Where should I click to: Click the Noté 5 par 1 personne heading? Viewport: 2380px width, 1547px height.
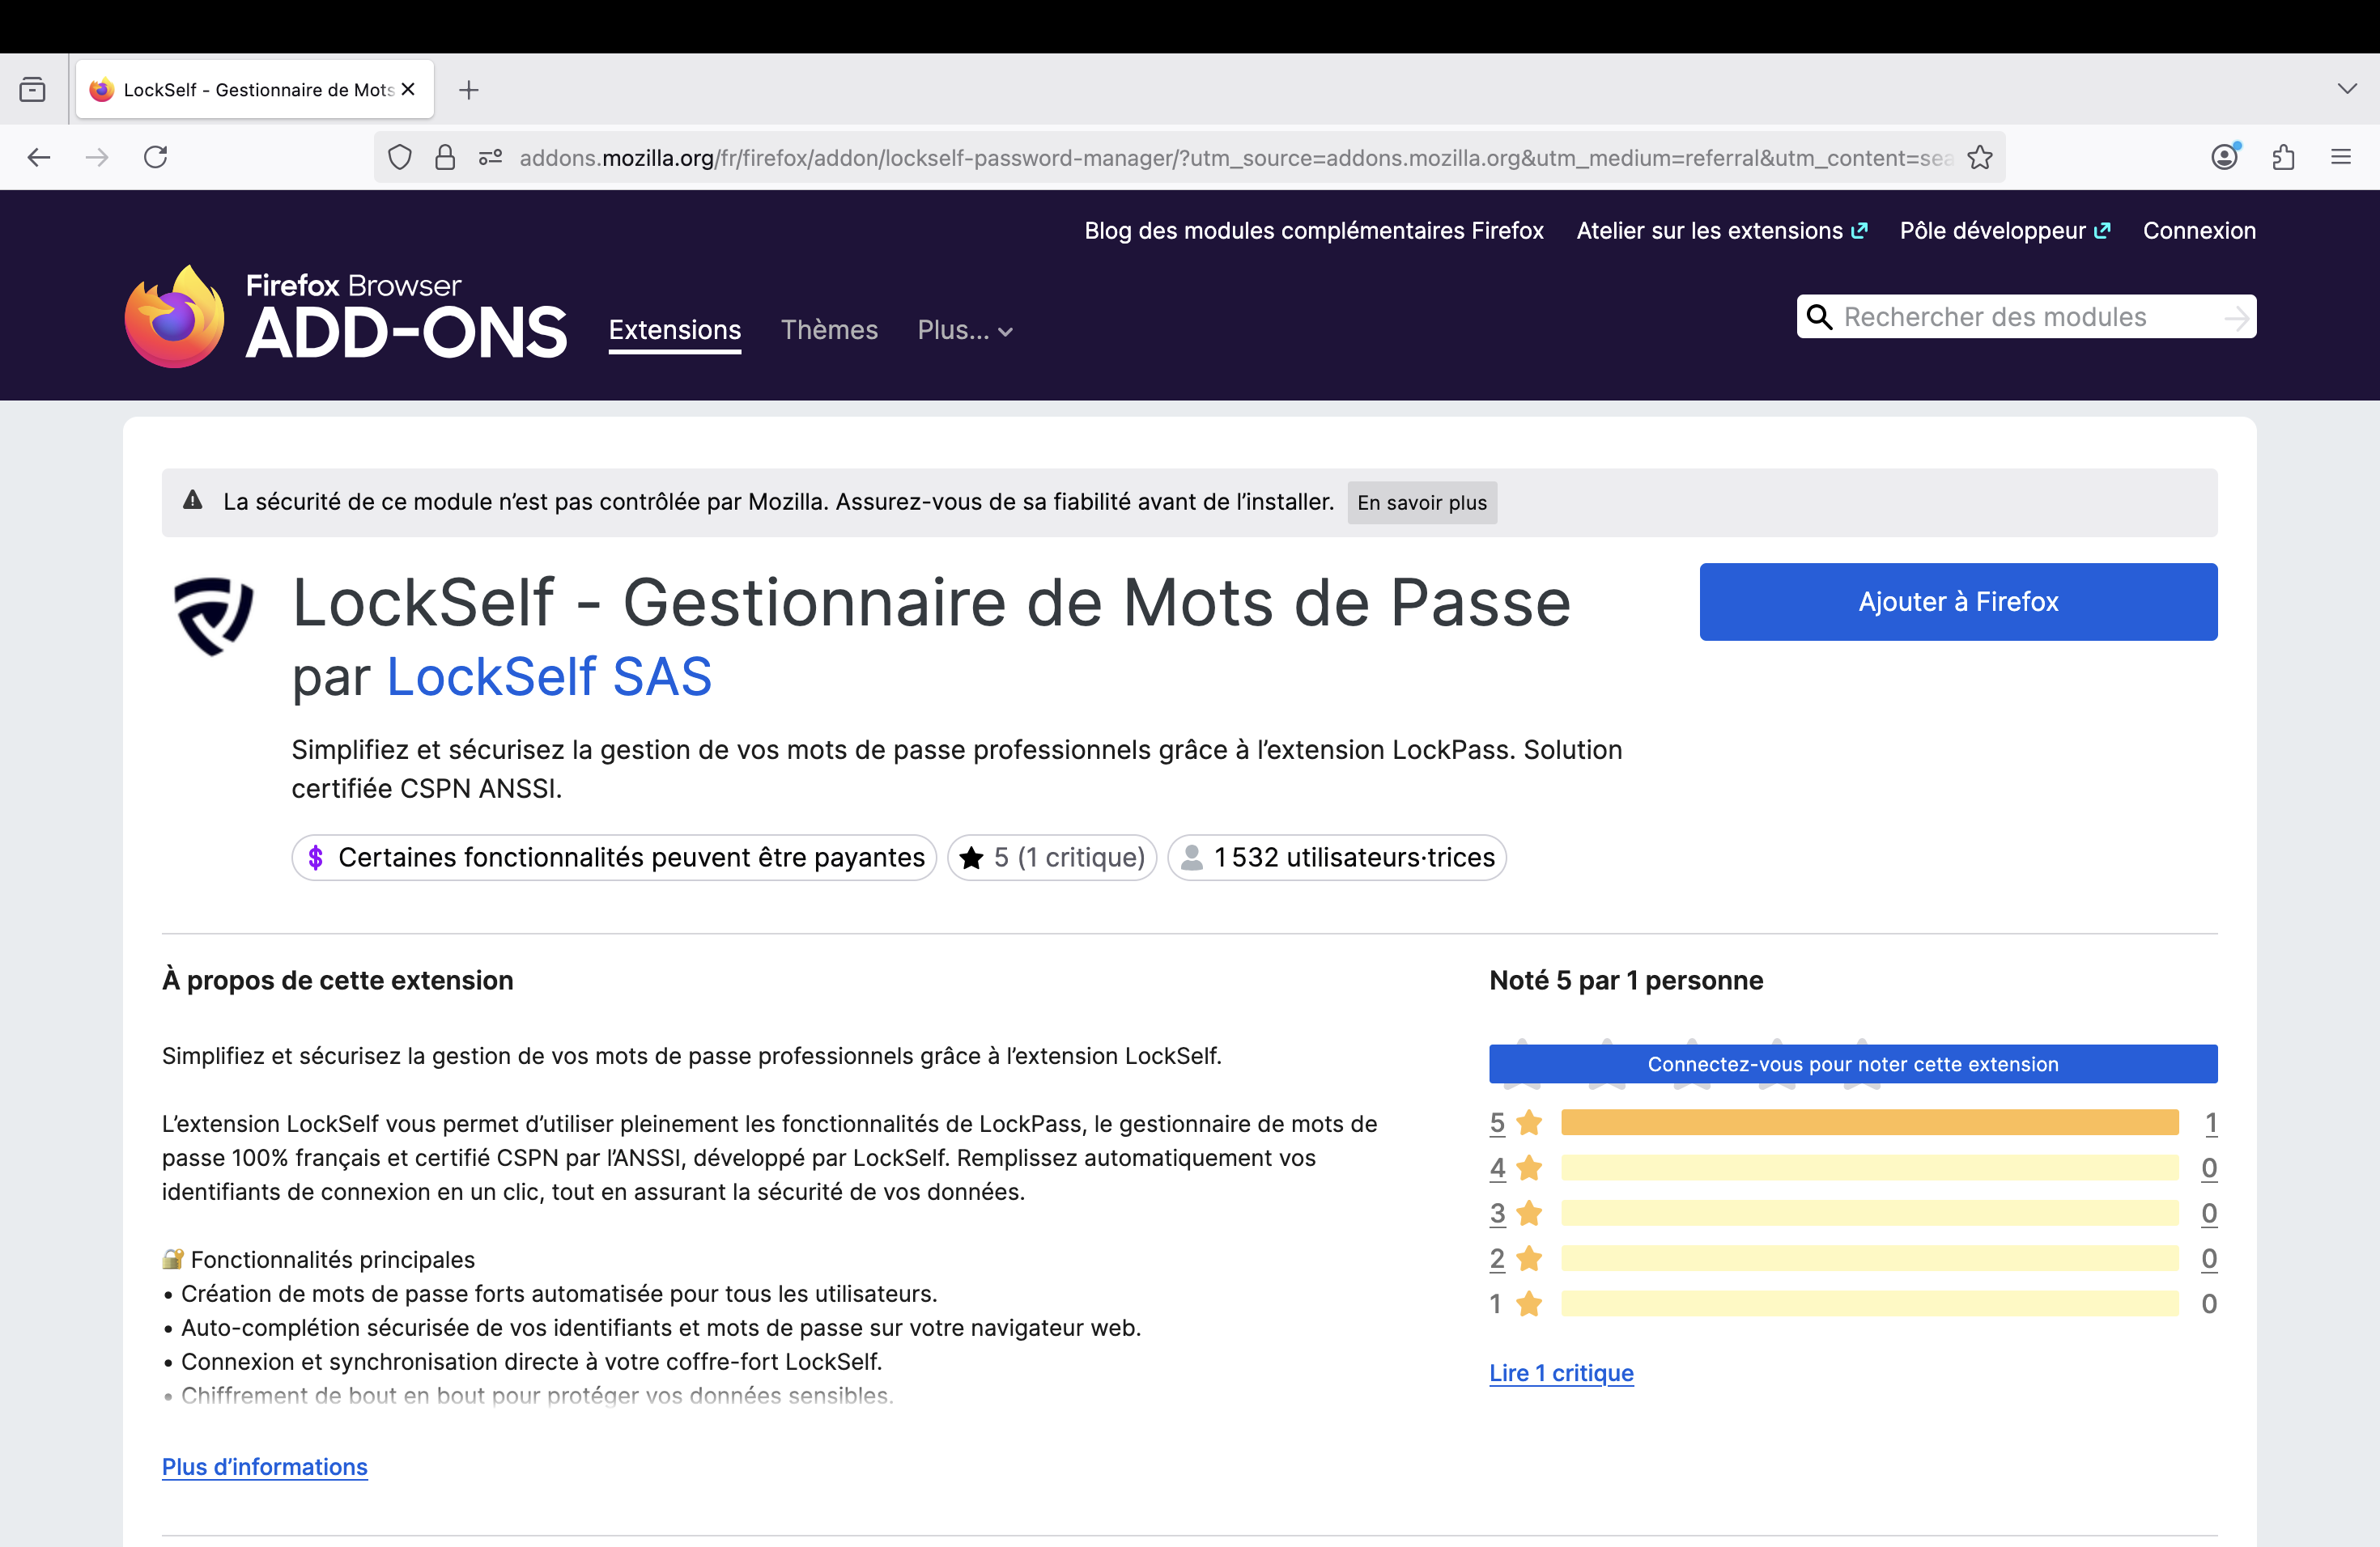[1626, 981]
